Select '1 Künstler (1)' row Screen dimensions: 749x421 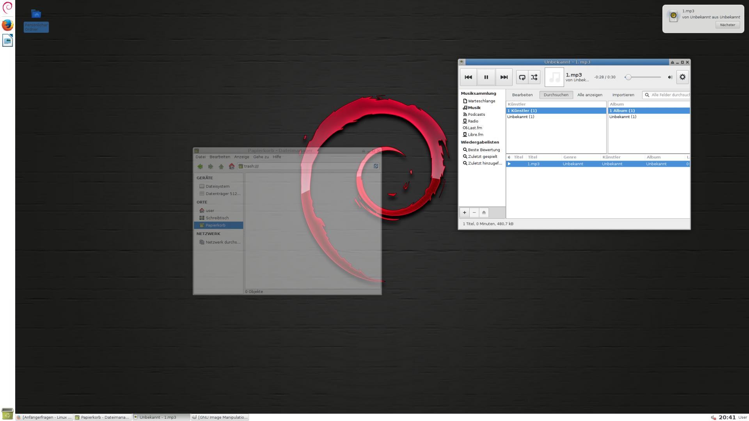click(556, 111)
